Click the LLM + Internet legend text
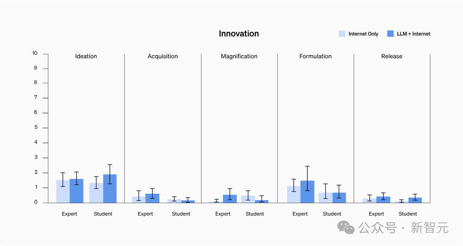 point(413,34)
